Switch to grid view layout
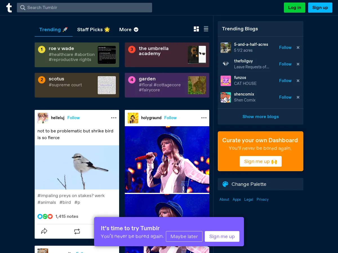This screenshot has width=338, height=253. coord(196,29)
